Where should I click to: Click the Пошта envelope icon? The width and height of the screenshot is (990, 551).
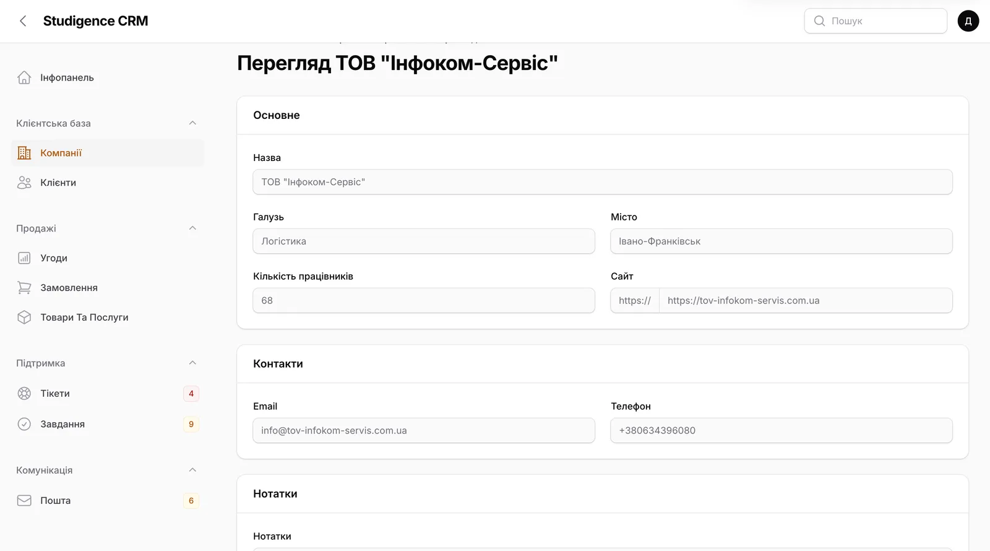[24, 500]
